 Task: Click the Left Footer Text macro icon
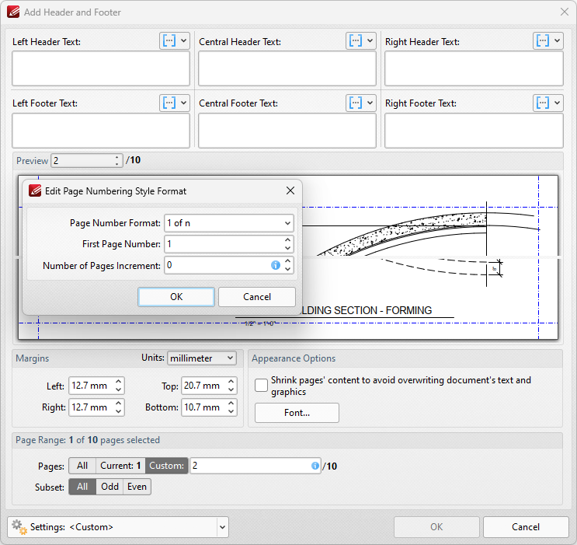pyautogui.click(x=169, y=103)
